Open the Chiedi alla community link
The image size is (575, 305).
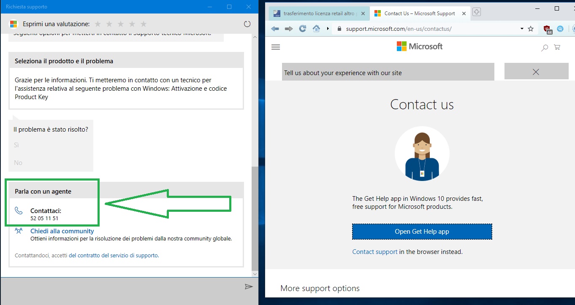click(x=62, y=231)
